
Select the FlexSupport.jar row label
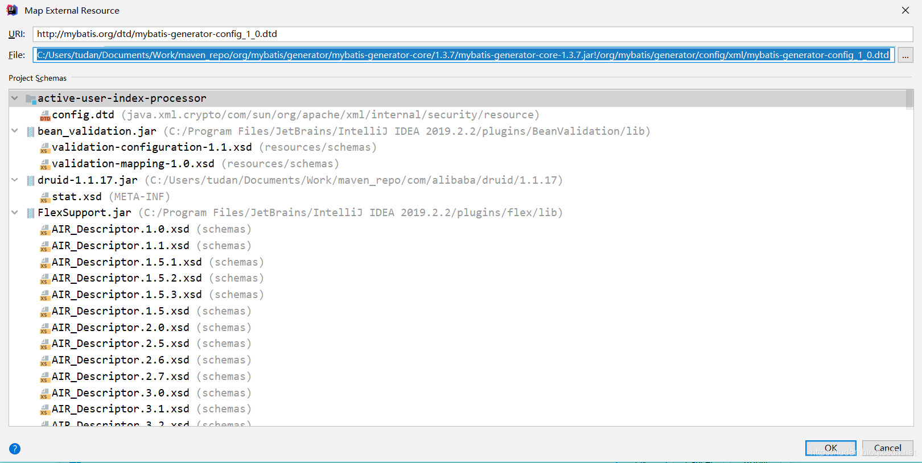tap(84, 213)
